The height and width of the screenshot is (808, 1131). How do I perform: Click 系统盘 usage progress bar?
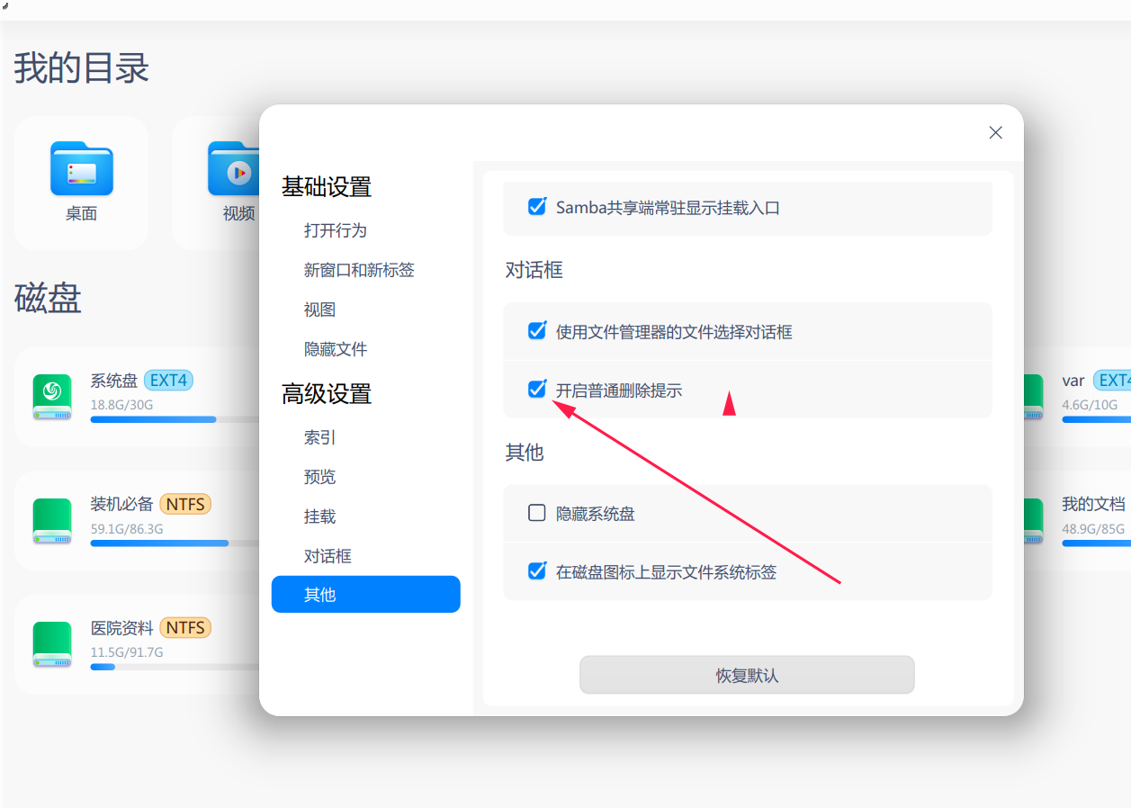175,419
